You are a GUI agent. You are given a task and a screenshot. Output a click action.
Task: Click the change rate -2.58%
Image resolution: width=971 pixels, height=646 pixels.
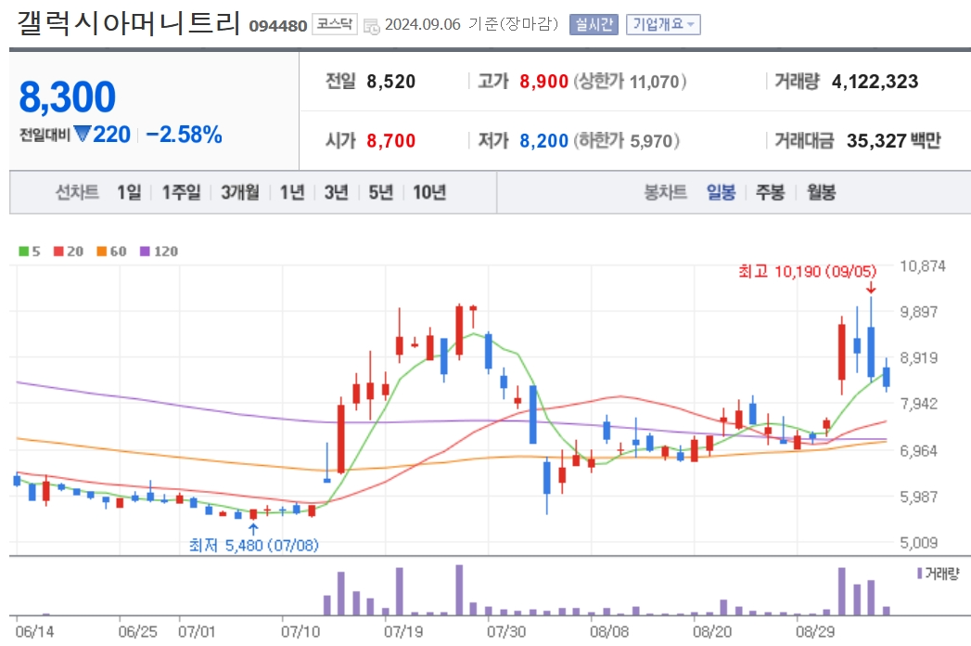(x=184, y=135)
